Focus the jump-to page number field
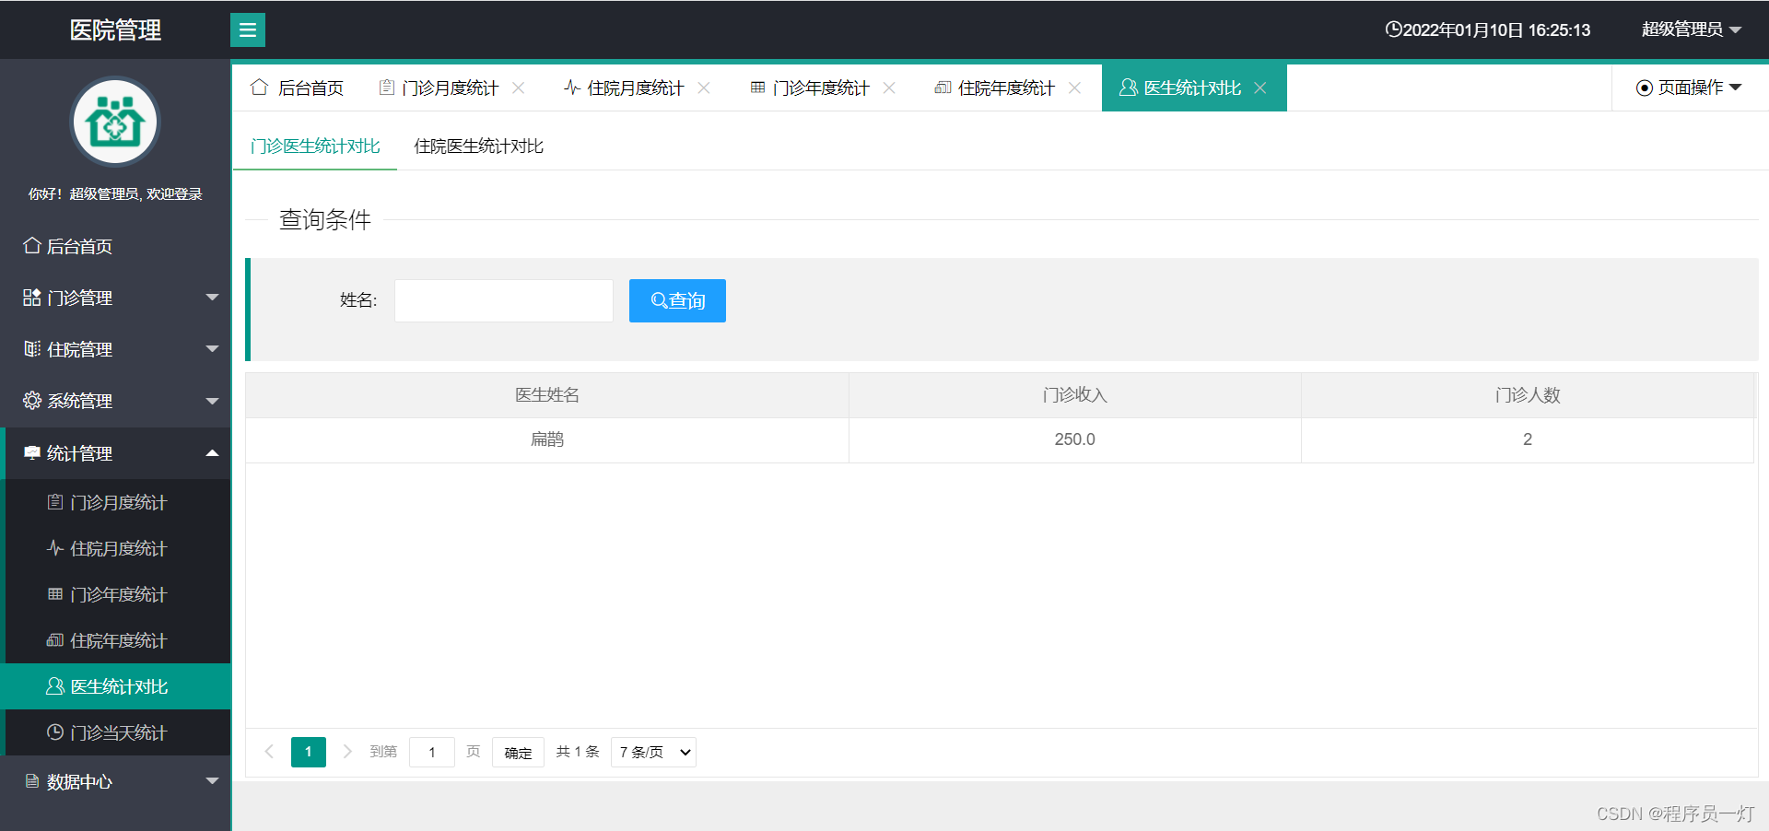This screenshot has width=1769, height=831. point(432,752)
